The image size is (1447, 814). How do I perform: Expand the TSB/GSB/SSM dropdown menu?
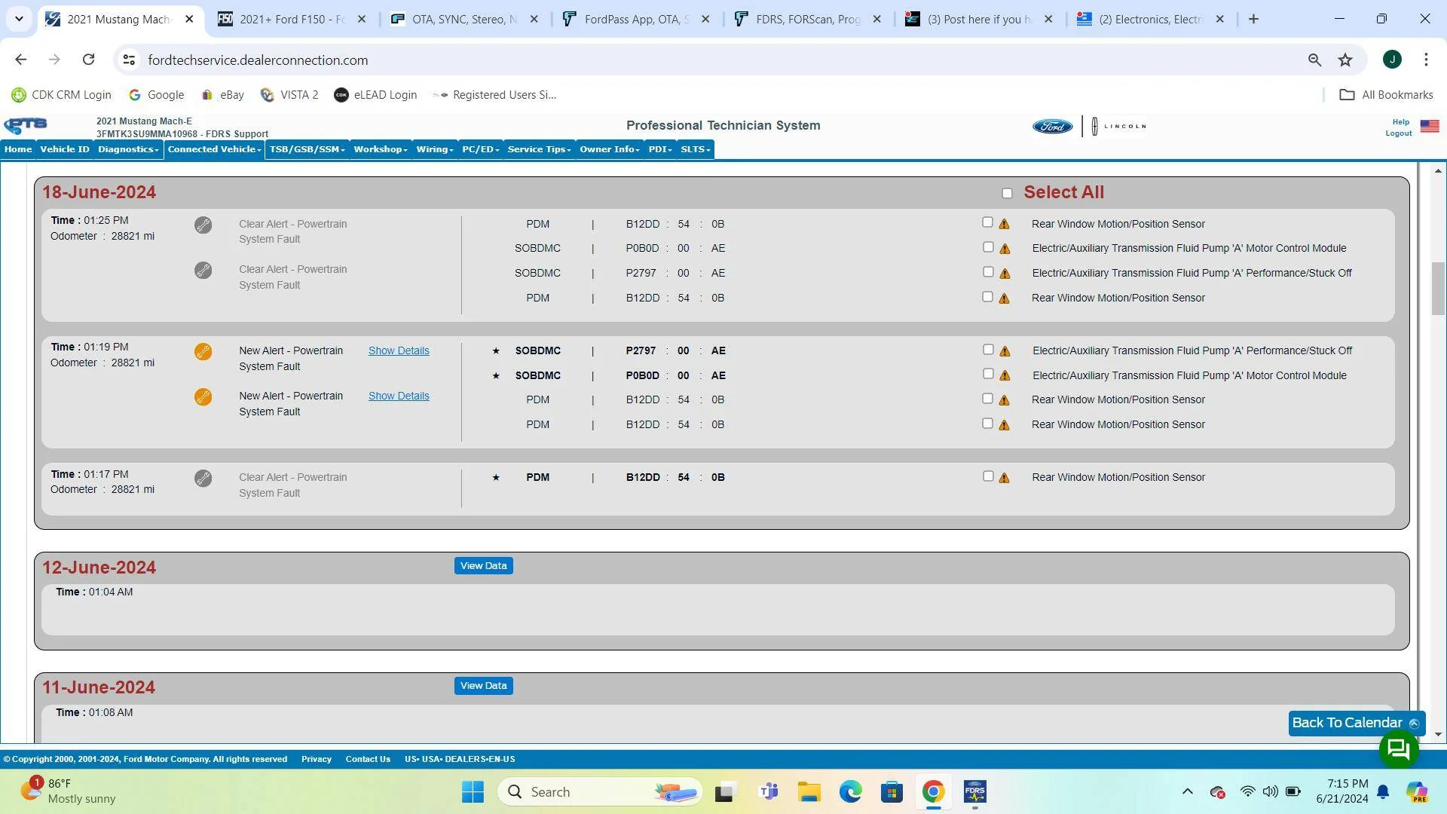click(307, 149)
